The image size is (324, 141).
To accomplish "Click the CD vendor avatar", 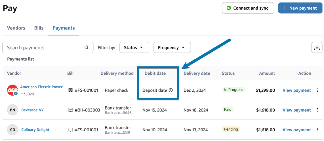I will point(12,130).
